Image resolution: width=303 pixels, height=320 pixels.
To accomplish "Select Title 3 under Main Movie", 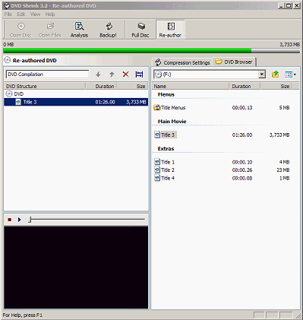I will click(168, 135).
